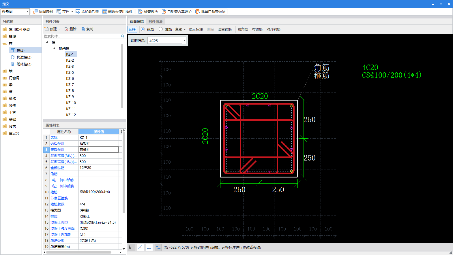The height and width of the screenshot is (255, 453).
Task: Click the 2C20 label above the section
Action: click(260, 96)
